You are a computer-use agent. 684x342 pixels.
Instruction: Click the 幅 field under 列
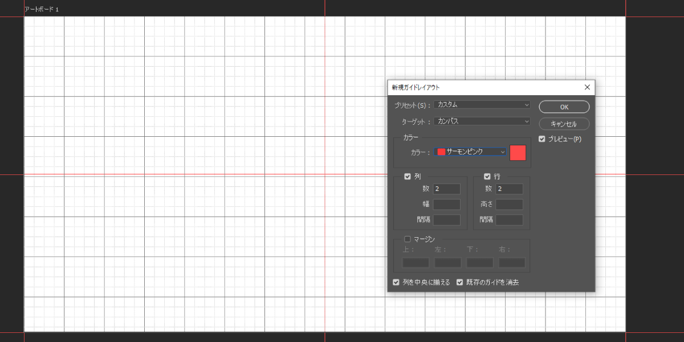446,204
